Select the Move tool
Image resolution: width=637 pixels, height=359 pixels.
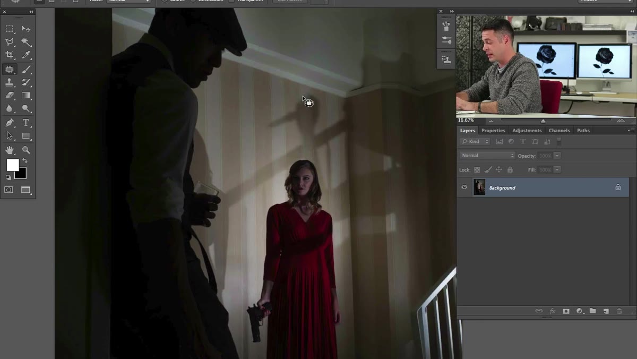click(26, 29)
